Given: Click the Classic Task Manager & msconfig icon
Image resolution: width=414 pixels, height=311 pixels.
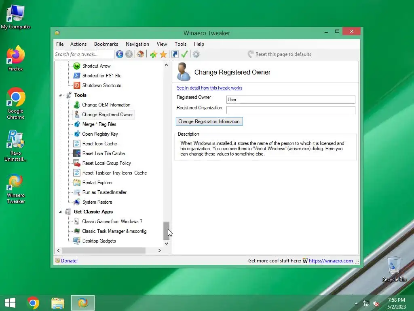Looking at the screenshot, I should (x=76, y=231).
